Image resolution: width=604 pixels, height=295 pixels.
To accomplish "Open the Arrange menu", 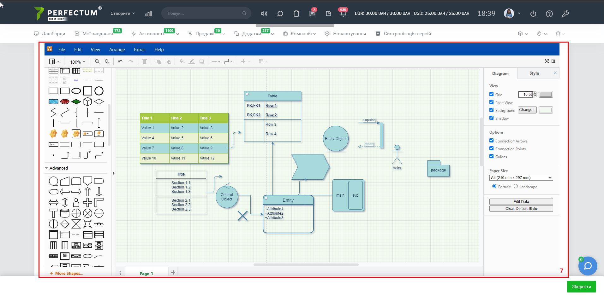I will pyautogui.click(x=117, y=49).
